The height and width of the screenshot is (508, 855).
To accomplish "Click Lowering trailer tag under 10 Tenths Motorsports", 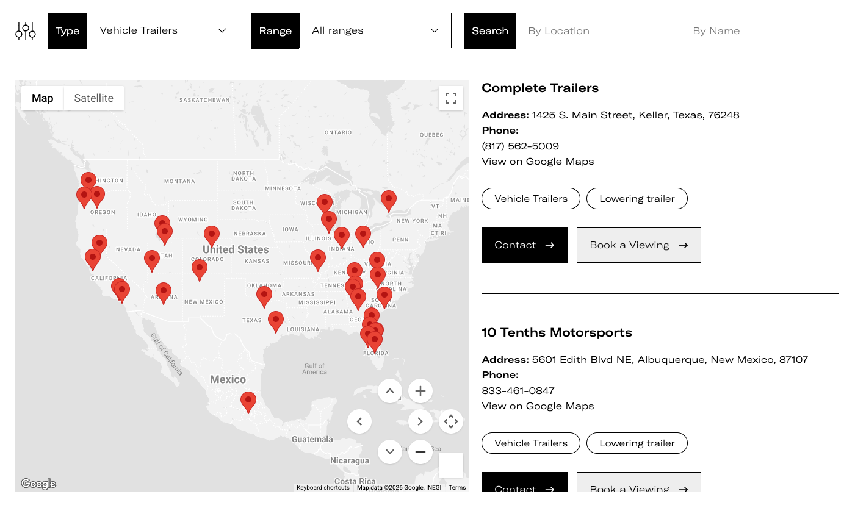I will pos(637,443).
